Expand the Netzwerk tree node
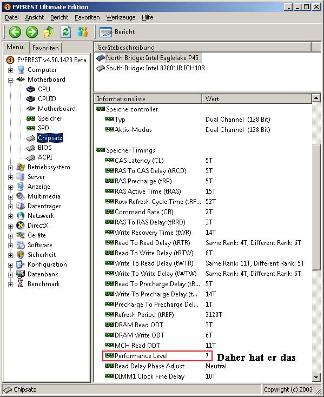The width and height of the screenshot is (324, 397). coord(10,216)
